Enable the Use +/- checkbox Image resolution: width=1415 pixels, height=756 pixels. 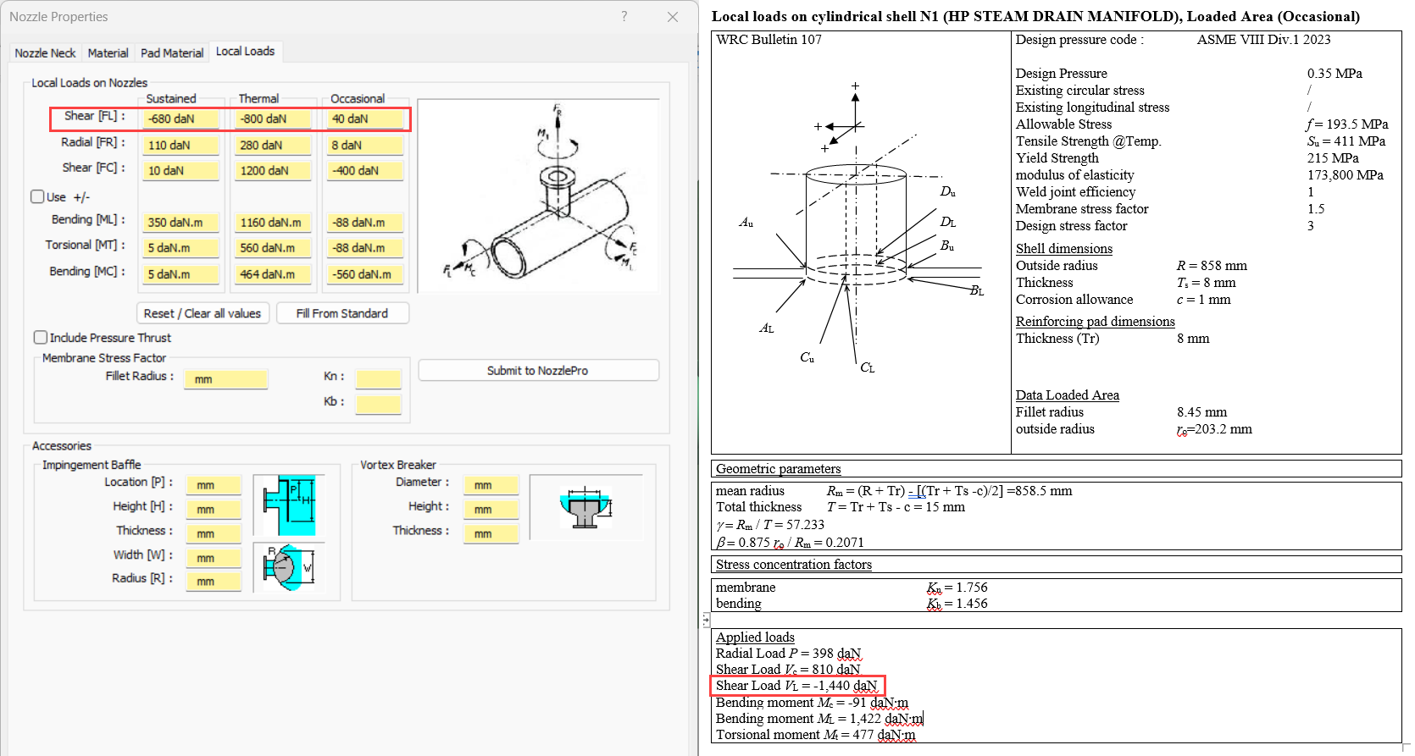pos(38,196)
